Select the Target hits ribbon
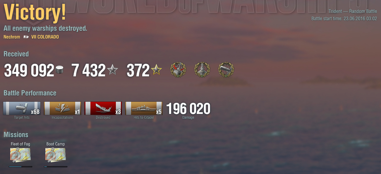 (22, 108)
